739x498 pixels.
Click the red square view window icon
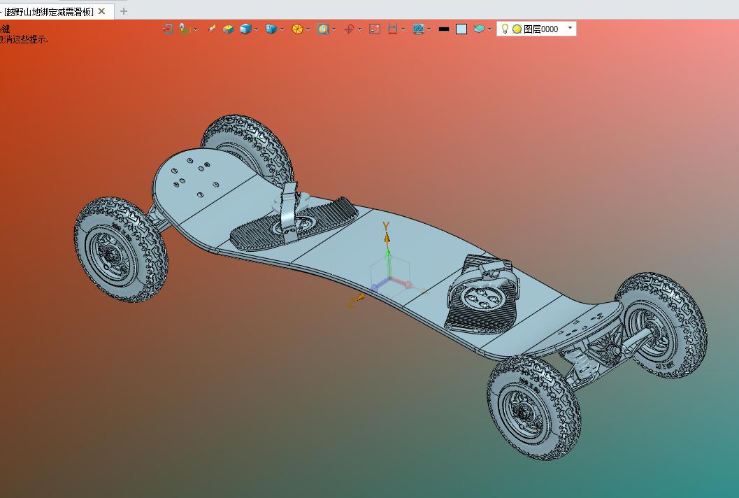click(x=375, y=29)
